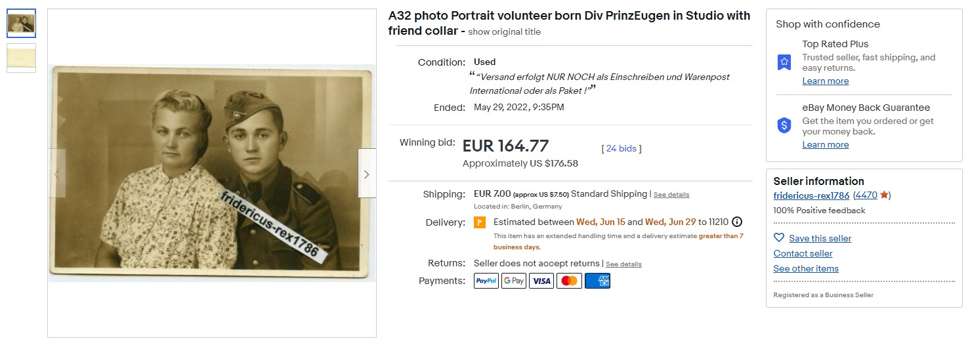Click See details next to Standard Shipping
The width and height of the screenshot is (970, 347).
(671, 195)
